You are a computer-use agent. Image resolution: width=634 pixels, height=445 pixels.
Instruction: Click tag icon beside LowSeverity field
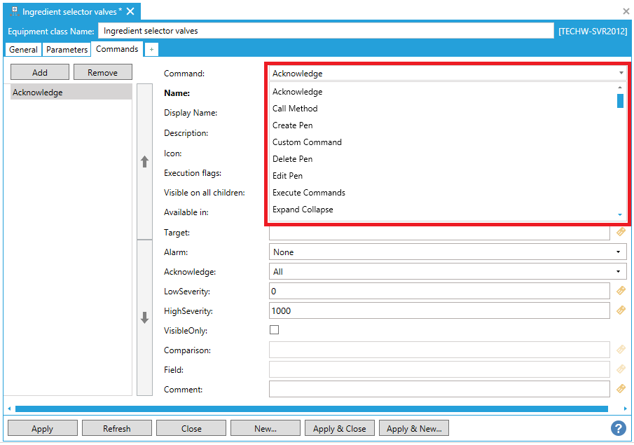pos(620,291)
